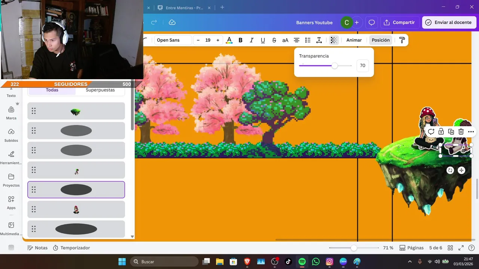Toggle bold formatting
The width and height of the screenshot is (479, 269).
241,40
